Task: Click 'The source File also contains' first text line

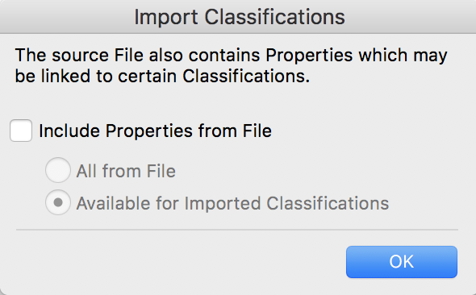Action: [231, 56]
